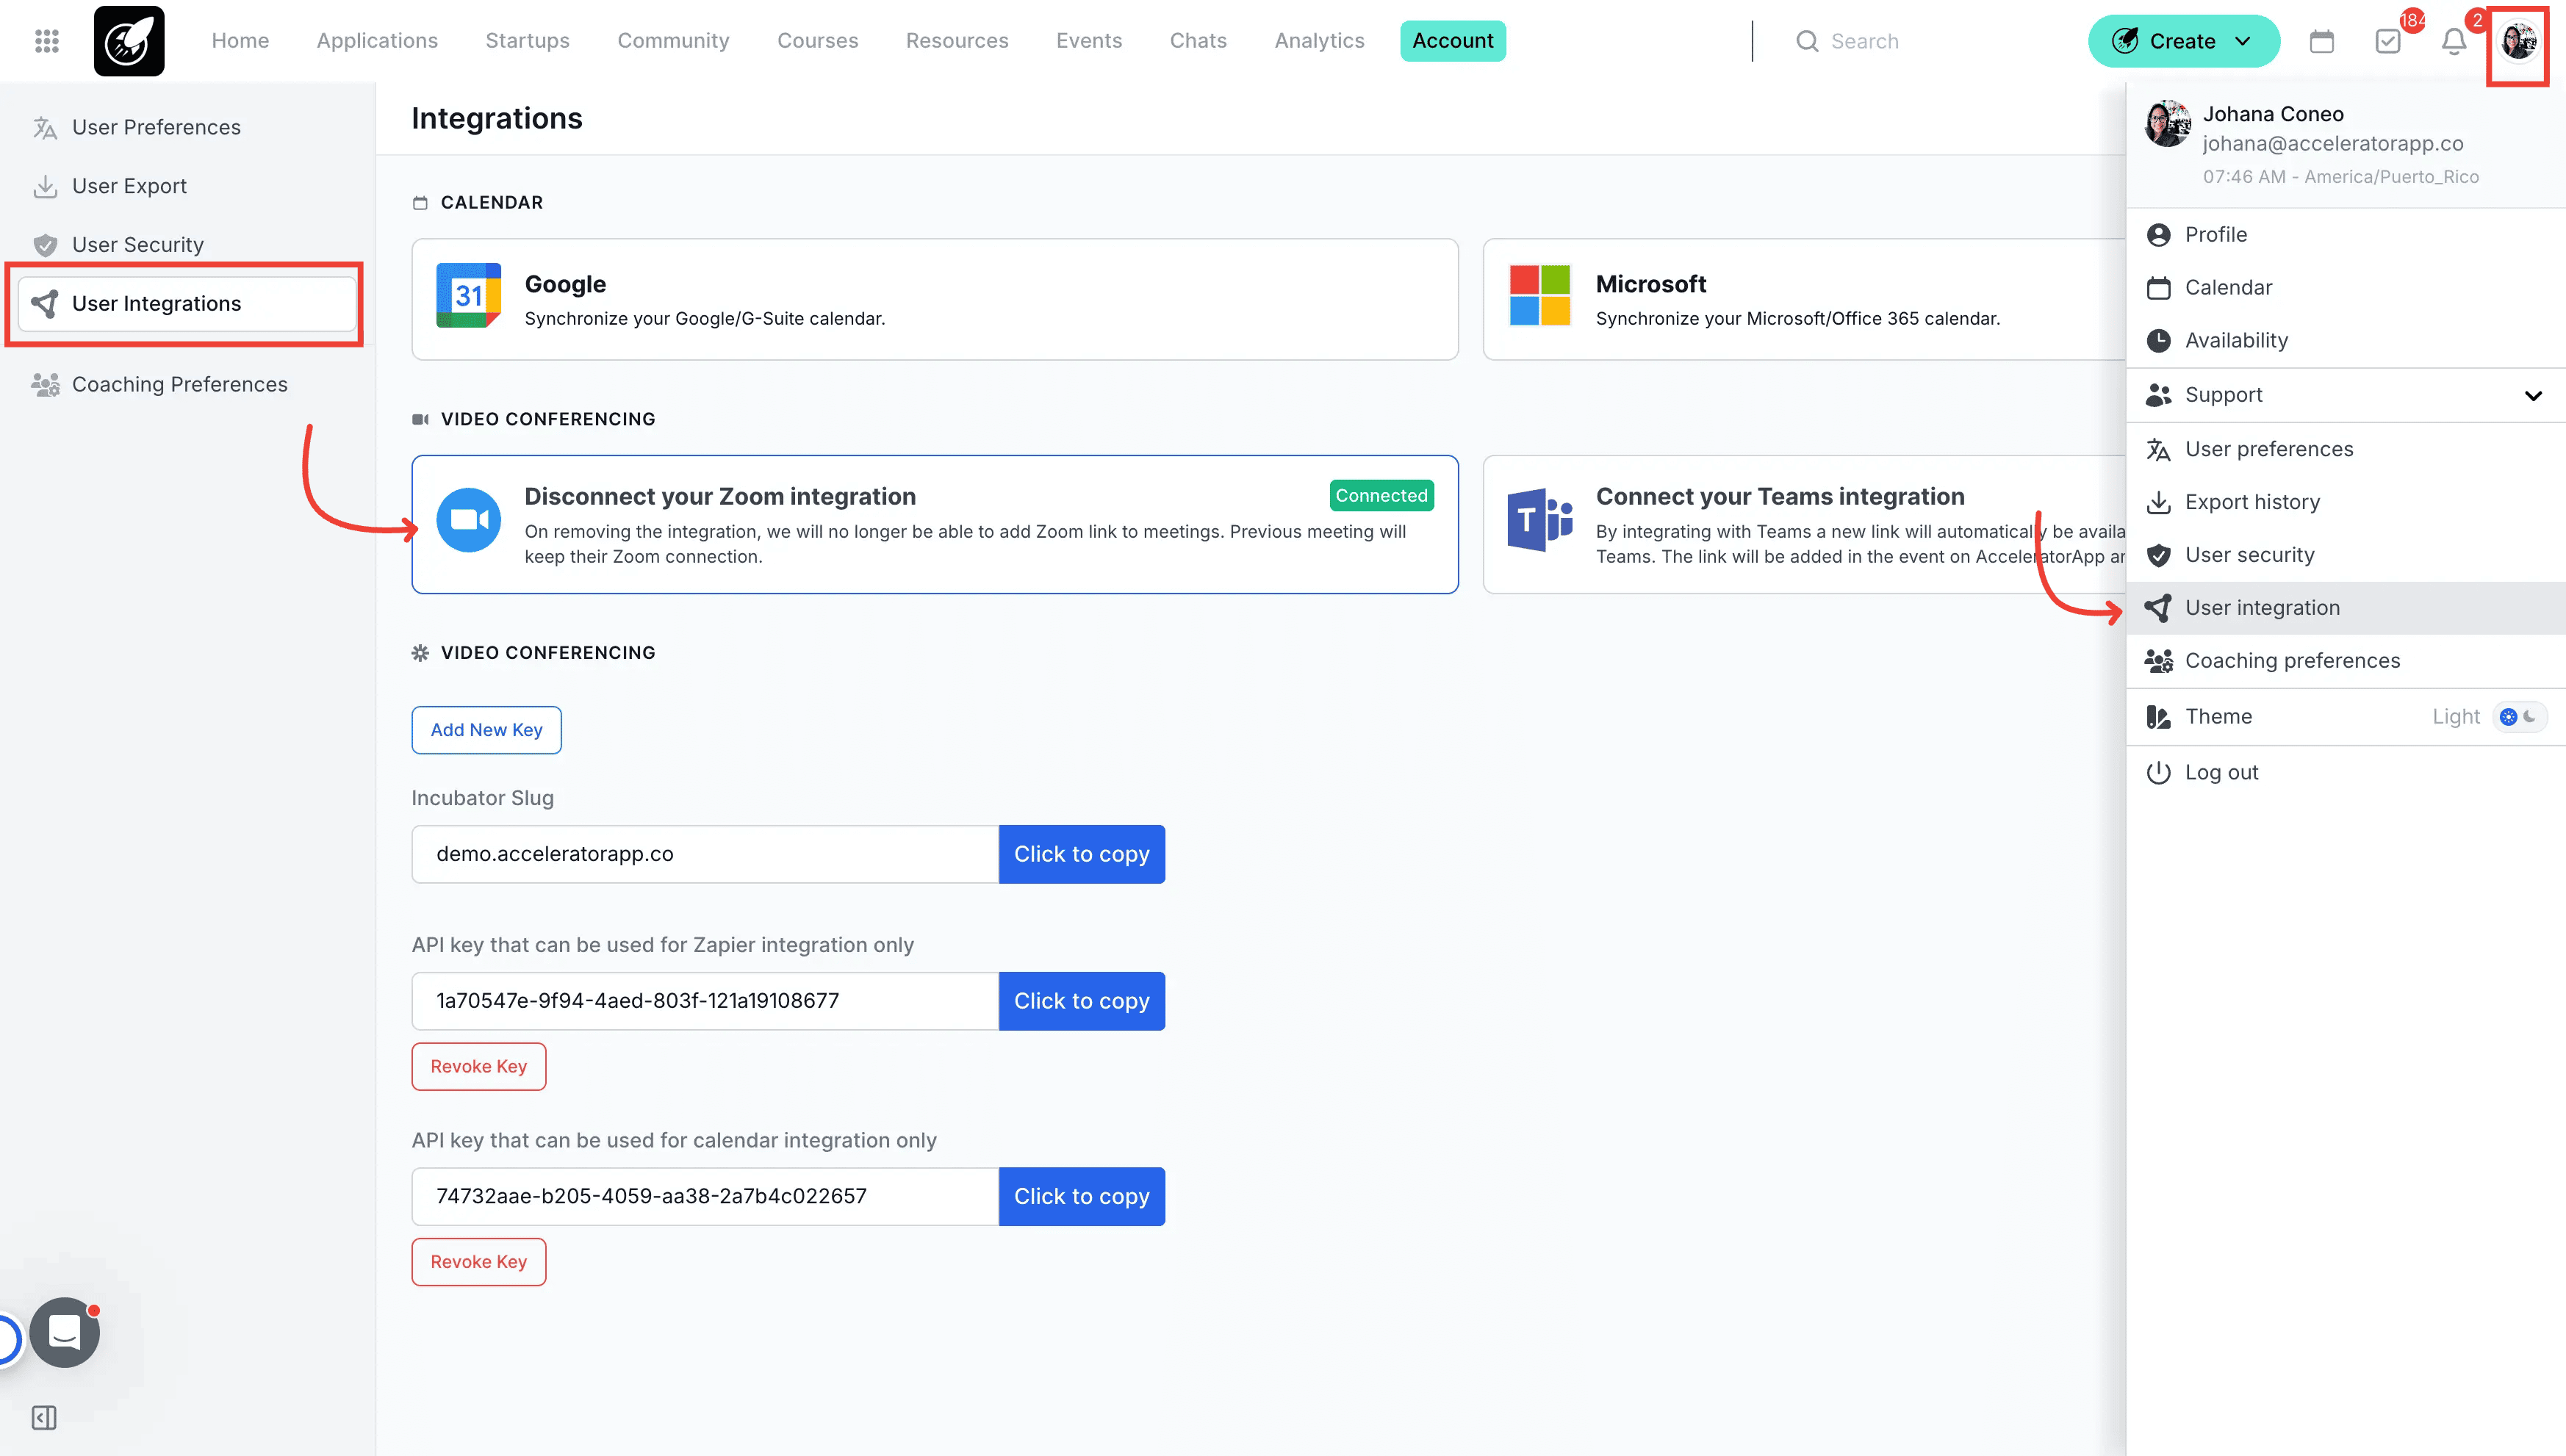
Task: Open the Applications nav tab
Action: 377,41
